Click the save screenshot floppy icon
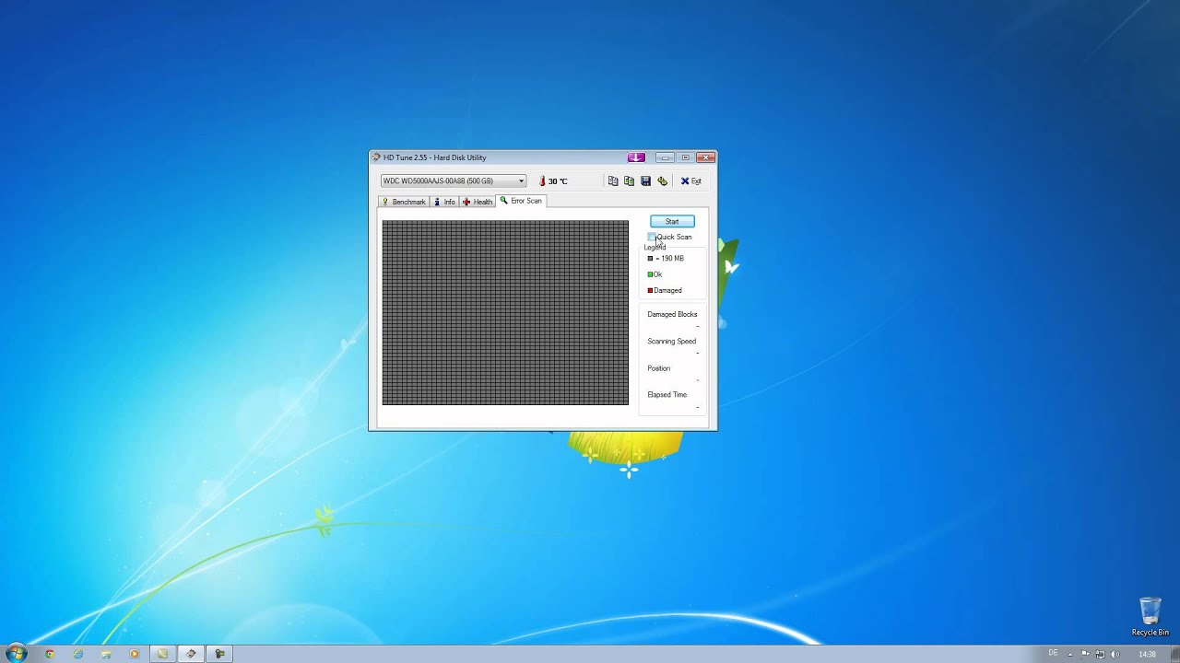 click(x=645, y=181)
